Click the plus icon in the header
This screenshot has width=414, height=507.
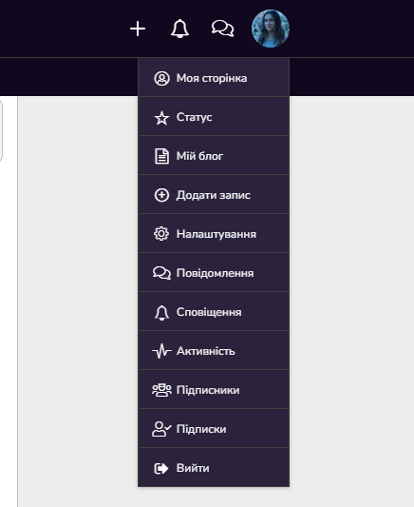138,29
